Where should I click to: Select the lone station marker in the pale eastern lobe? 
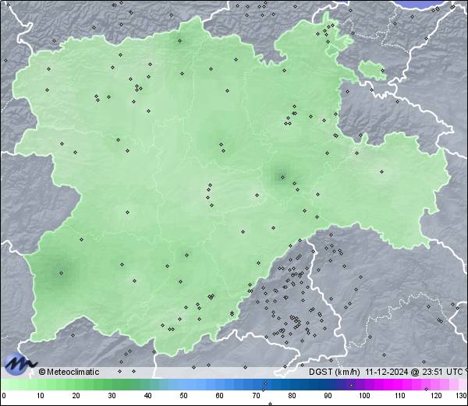click(x=381, y=171)
